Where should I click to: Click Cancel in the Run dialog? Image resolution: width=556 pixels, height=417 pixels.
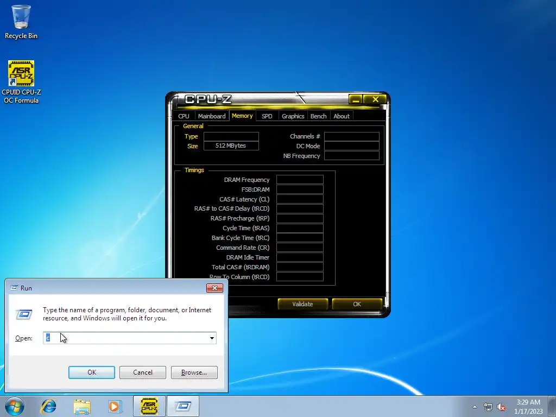[x=143, y=372]
